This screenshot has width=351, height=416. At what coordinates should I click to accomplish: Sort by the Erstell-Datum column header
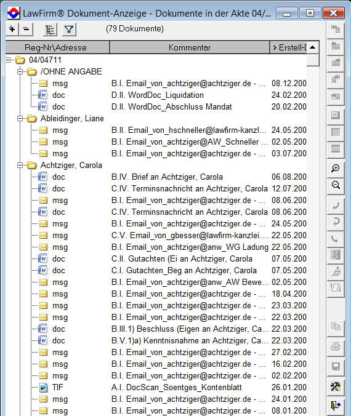289,47
